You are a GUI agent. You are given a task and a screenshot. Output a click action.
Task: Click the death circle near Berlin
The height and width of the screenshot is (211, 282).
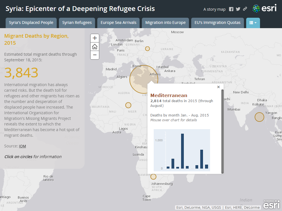(x=147, y=49)
